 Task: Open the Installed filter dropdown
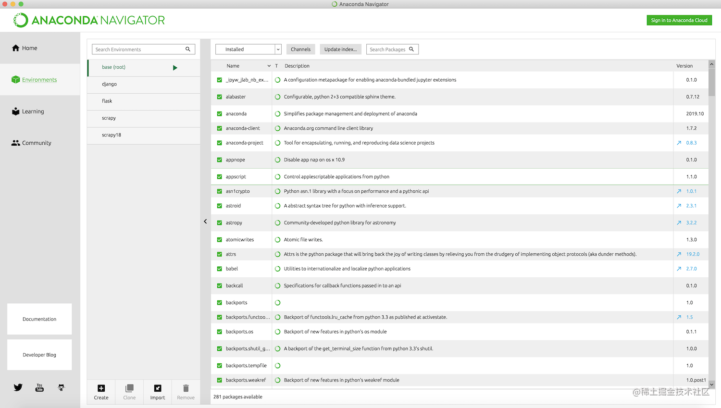click(x=248, y=49)
